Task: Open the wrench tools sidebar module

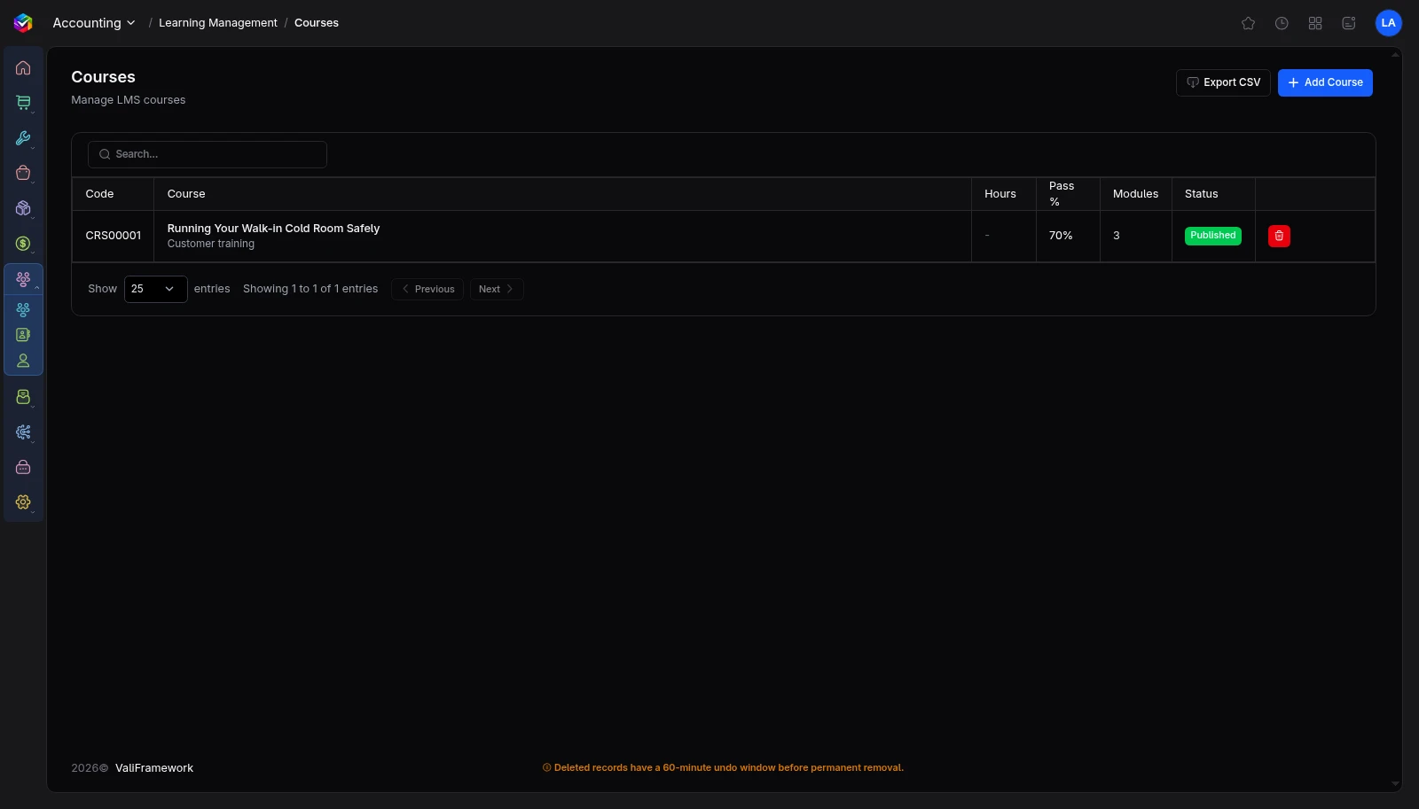Action: pos(23,138)
